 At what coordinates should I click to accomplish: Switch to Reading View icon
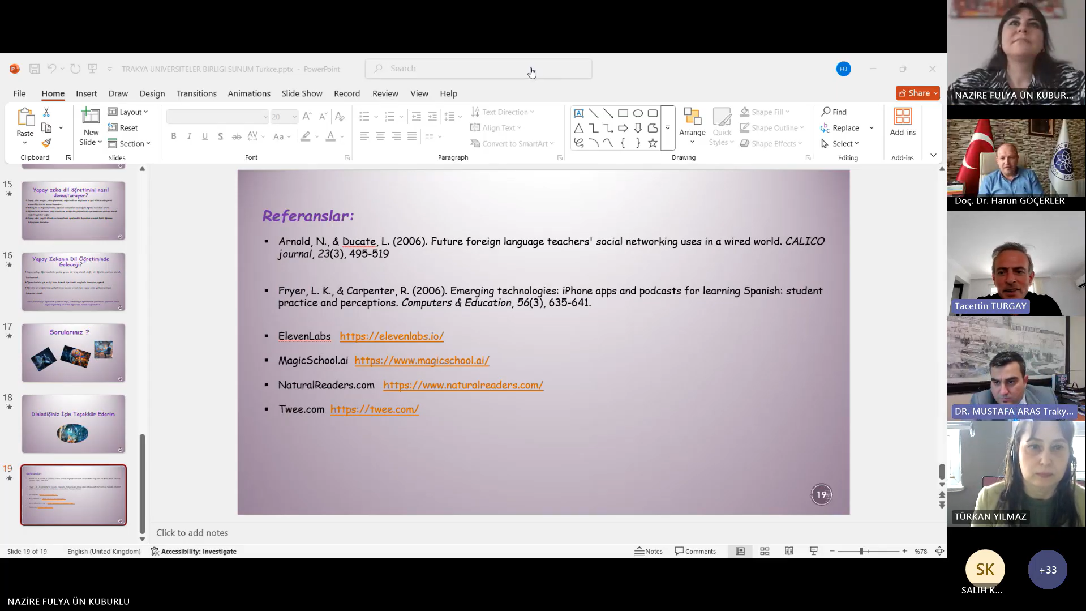click(x=789, y=551)
